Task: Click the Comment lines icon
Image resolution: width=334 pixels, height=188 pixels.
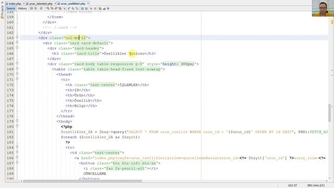Action: tap(100, 8)
